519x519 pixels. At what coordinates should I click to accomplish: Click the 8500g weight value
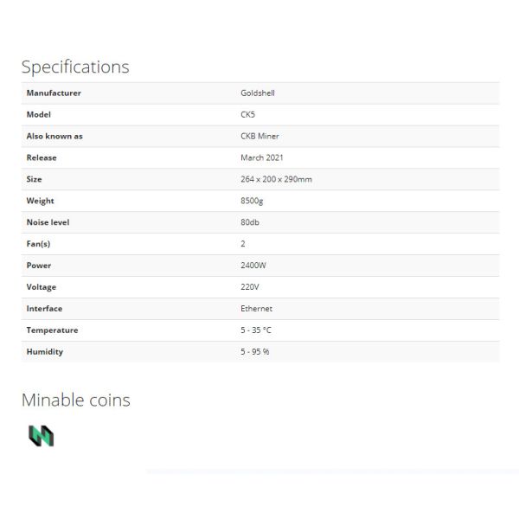pyautogui.click(x=253, y=201)
